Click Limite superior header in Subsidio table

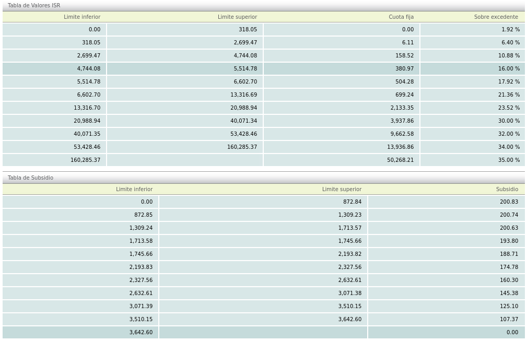[342, 189]
